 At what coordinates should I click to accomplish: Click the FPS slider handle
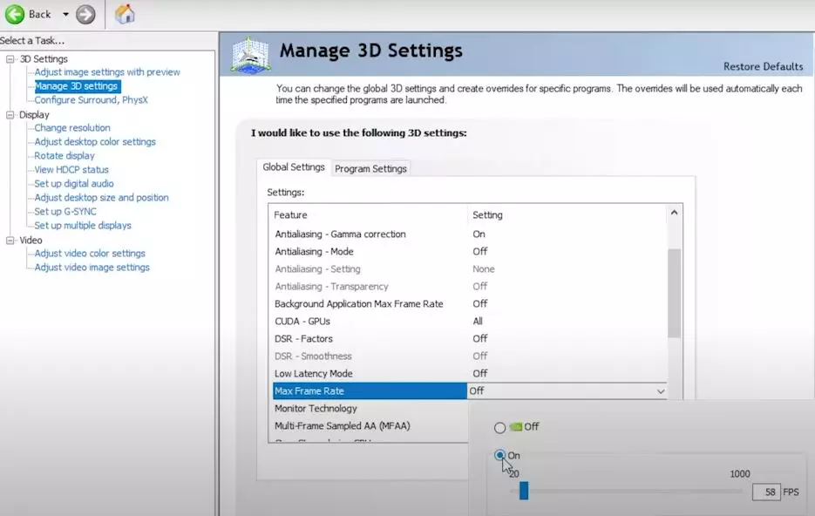coord(524,491)
